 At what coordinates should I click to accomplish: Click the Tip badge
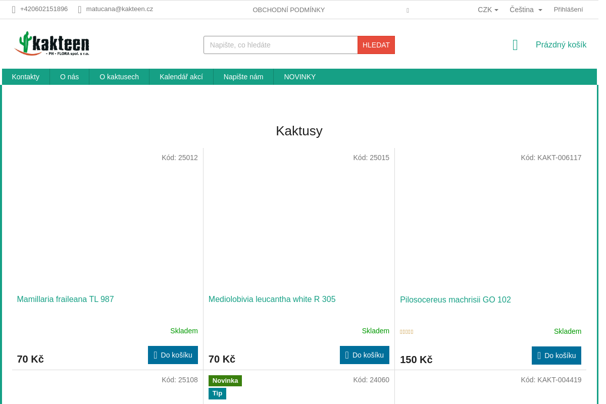click(217, 393)
